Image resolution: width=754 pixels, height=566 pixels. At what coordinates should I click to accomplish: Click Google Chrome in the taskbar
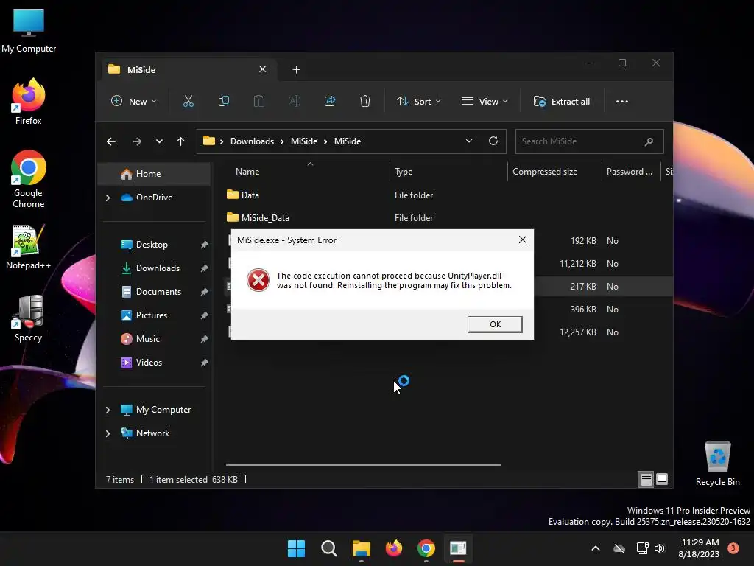coord(426,548)
